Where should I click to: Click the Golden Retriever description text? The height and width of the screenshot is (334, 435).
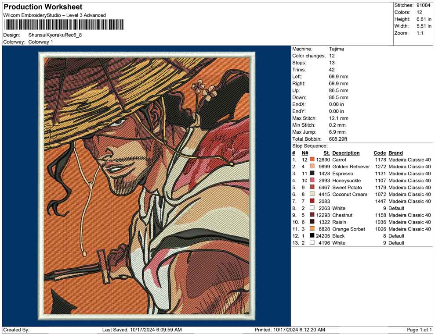coord(351,167)
